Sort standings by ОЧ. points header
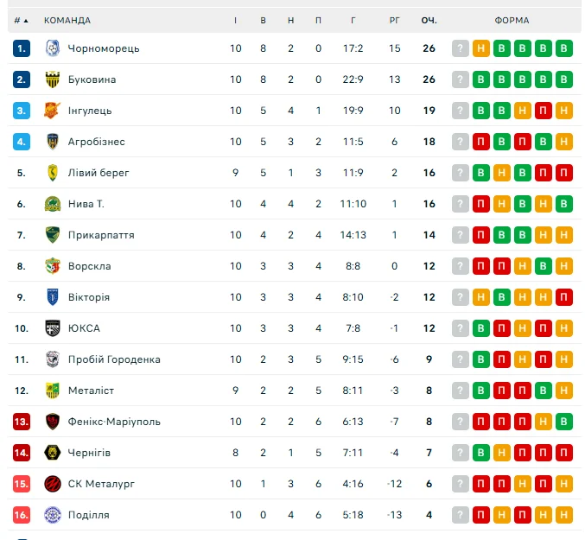 (x=429, y=20)
